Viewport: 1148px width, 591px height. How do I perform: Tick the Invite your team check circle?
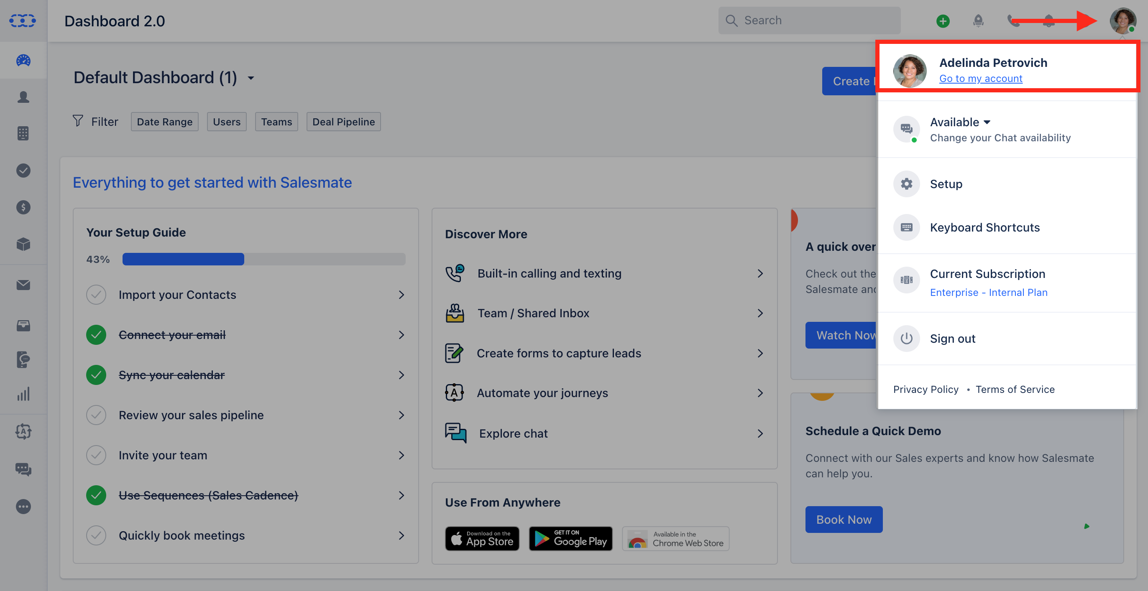(96, 455)
